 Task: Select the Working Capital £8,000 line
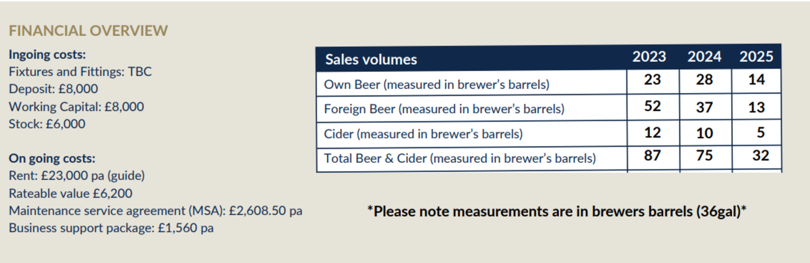(76, 107)
